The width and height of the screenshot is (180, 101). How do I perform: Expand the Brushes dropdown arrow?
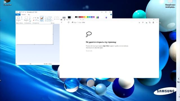pos(42,21)
